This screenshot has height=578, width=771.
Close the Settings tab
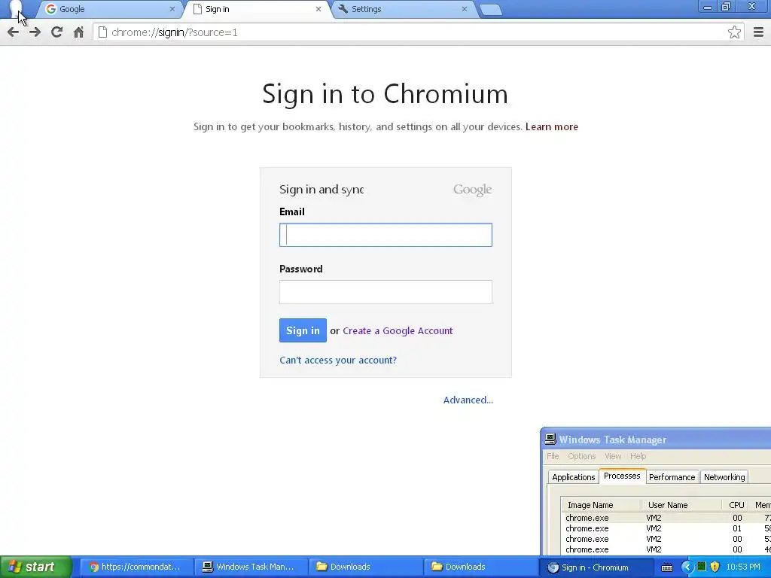(x=464, y=9)
